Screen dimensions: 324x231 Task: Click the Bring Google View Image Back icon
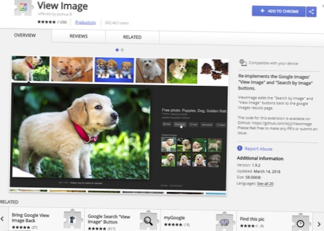[x=72, y=219]
